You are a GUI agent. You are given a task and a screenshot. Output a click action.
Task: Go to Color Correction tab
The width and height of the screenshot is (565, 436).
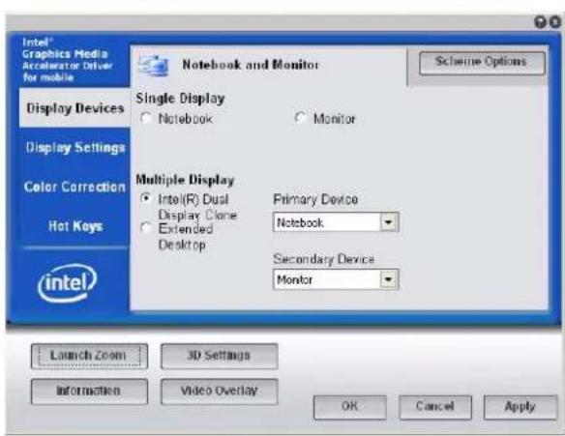[74, 187]
